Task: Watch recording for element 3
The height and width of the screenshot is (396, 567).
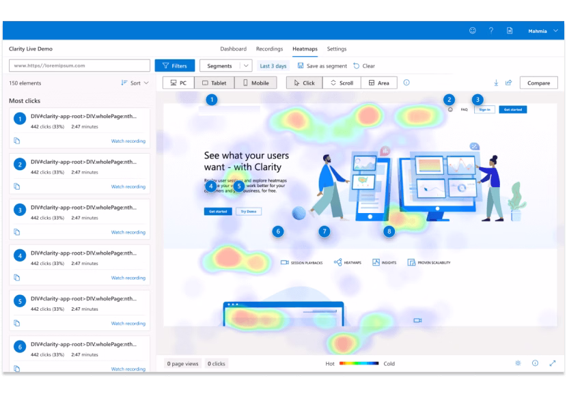Action: pyautogui.click(x=128, y=232)
